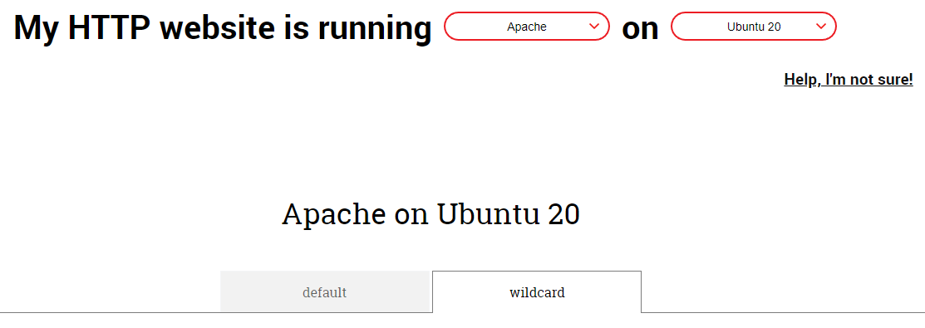The image size is (925, 328).
Task: Click the Ubuntu 20 text inside the selector
Action: click(x=754, y=27)
